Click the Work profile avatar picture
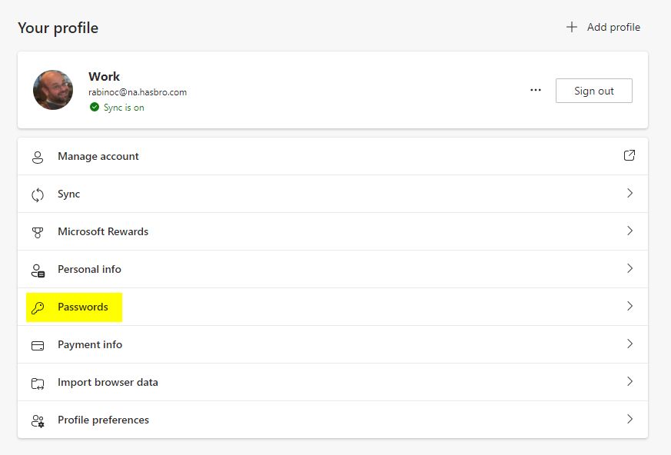 click(x=53, y=90)
